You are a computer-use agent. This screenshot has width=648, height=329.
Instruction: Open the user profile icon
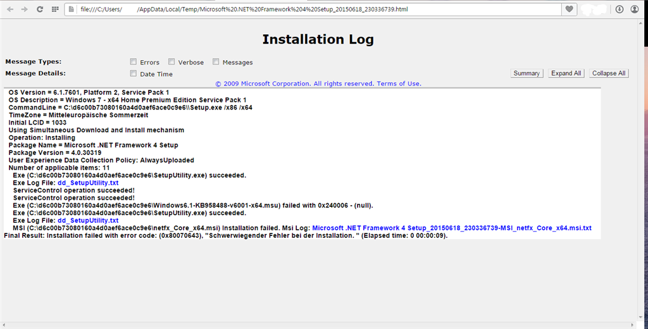(634, 9)
